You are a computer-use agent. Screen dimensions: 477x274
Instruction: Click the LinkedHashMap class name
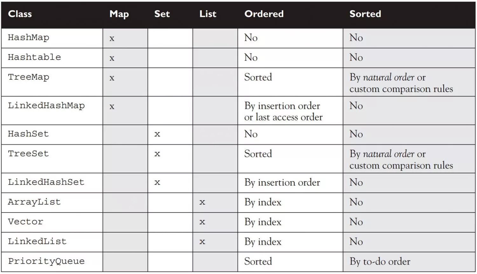point(46,106)
